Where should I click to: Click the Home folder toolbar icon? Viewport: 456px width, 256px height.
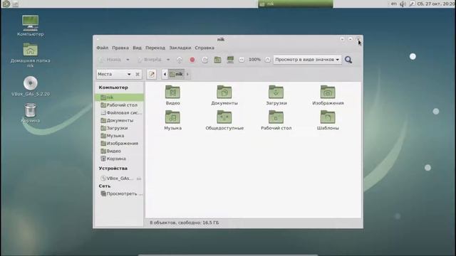(x=217, y=60)
